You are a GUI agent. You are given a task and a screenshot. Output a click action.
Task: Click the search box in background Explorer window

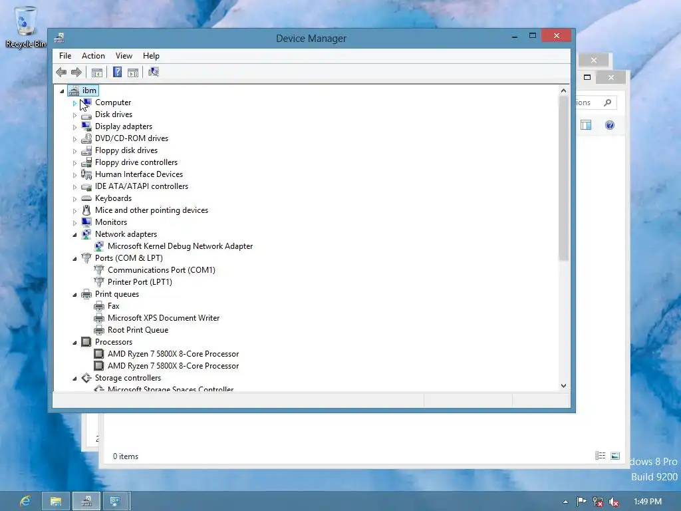(595, 102)
